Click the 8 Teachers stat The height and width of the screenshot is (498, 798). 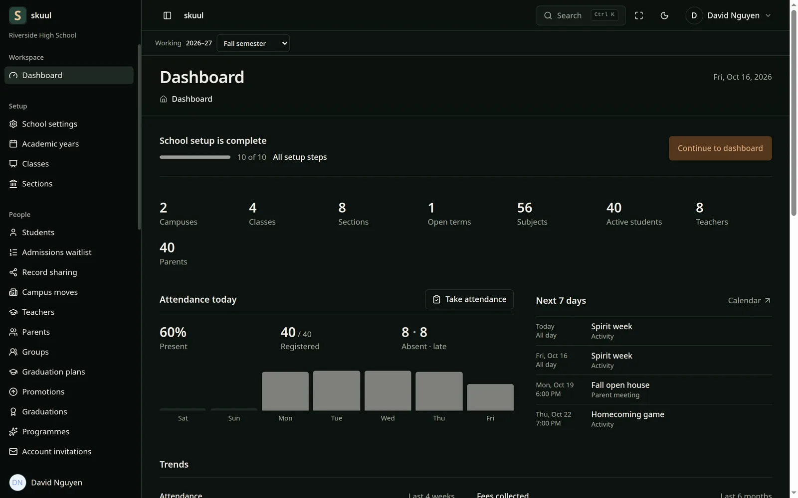click(712, 214)
